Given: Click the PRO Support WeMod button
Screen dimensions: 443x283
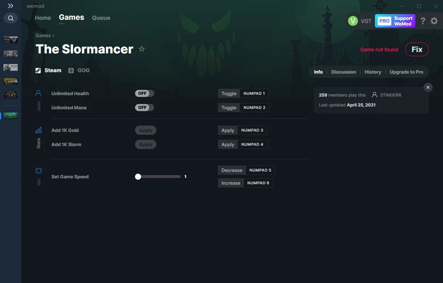Looking at the screenshot, I should [395, 21].
